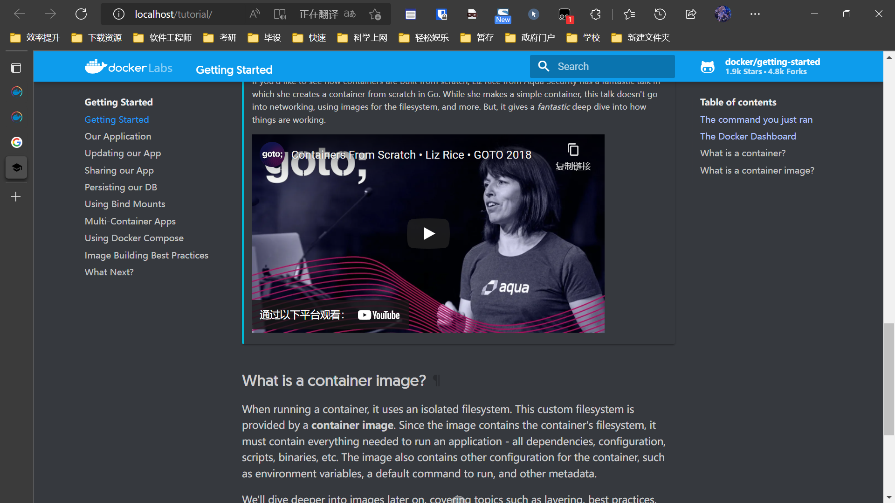Jump to The Docker Dashboard section
This screenshot has width=895, height=503.
[x=748, y=136]
